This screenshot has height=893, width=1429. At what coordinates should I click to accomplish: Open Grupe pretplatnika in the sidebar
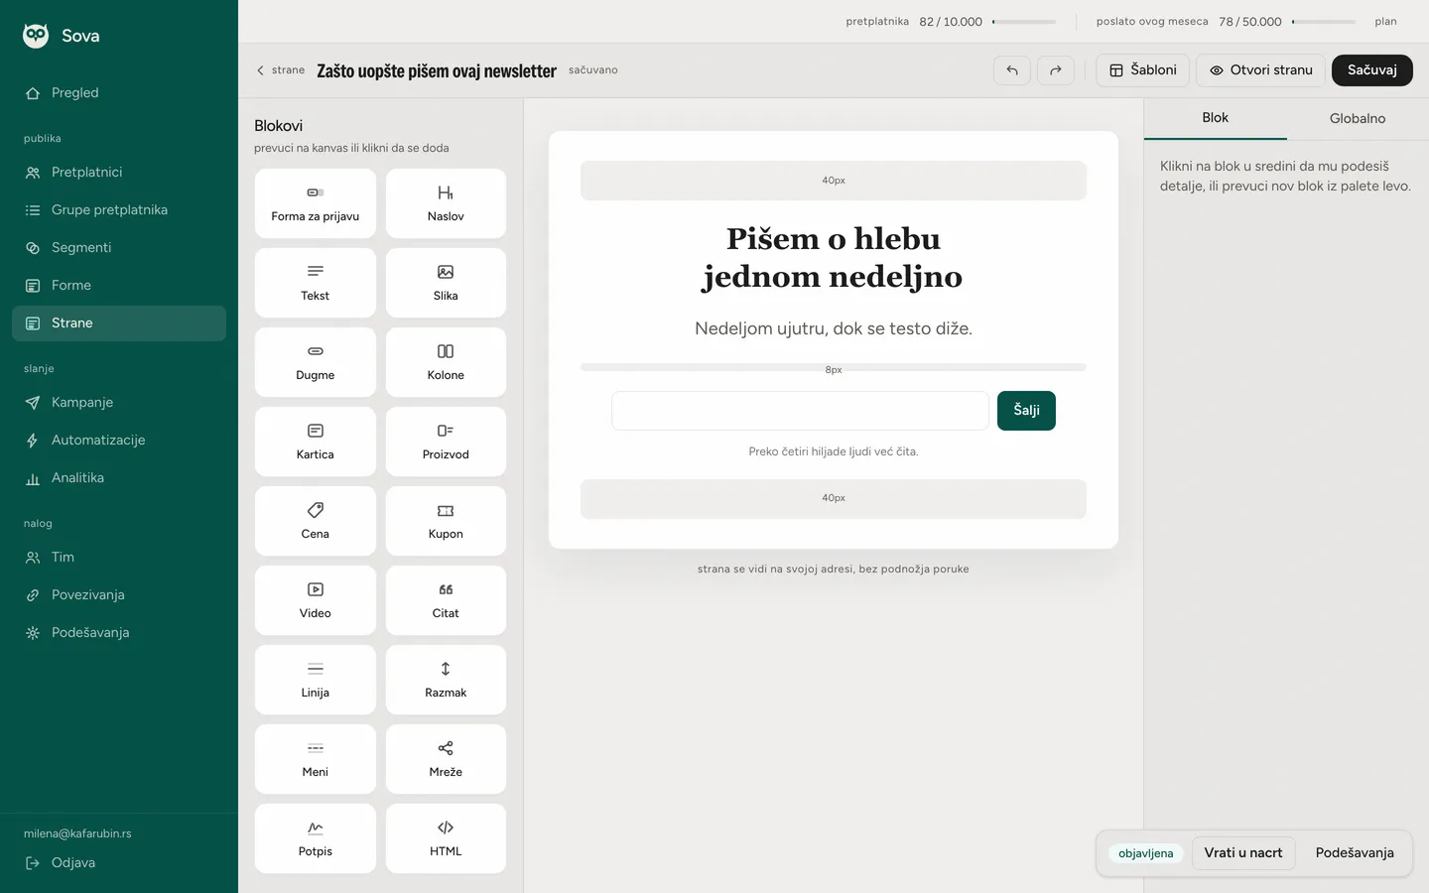point(119,210)
